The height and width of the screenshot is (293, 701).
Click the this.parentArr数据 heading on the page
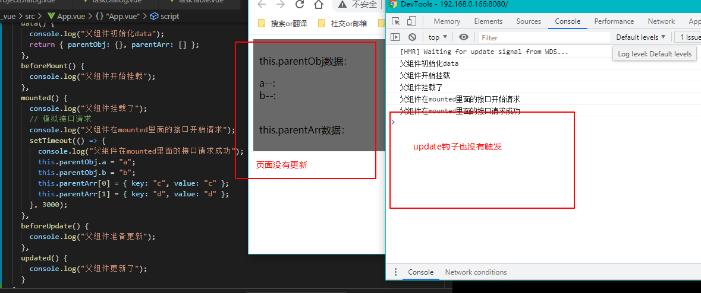coord(302,130)
